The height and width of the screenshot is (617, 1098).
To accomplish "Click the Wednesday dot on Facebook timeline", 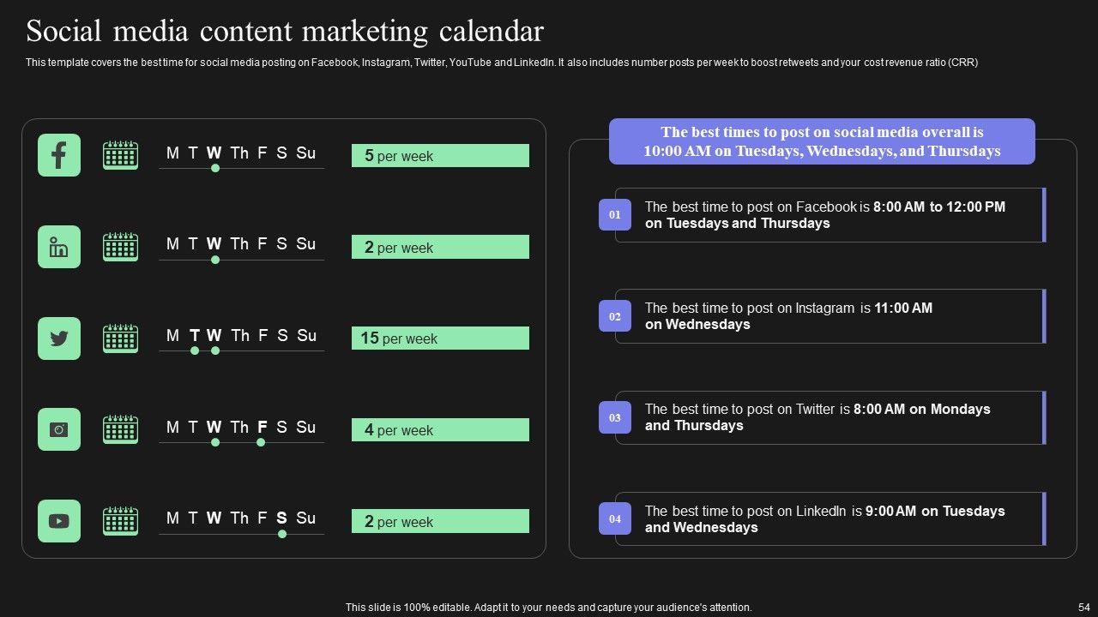I will 215,169.
